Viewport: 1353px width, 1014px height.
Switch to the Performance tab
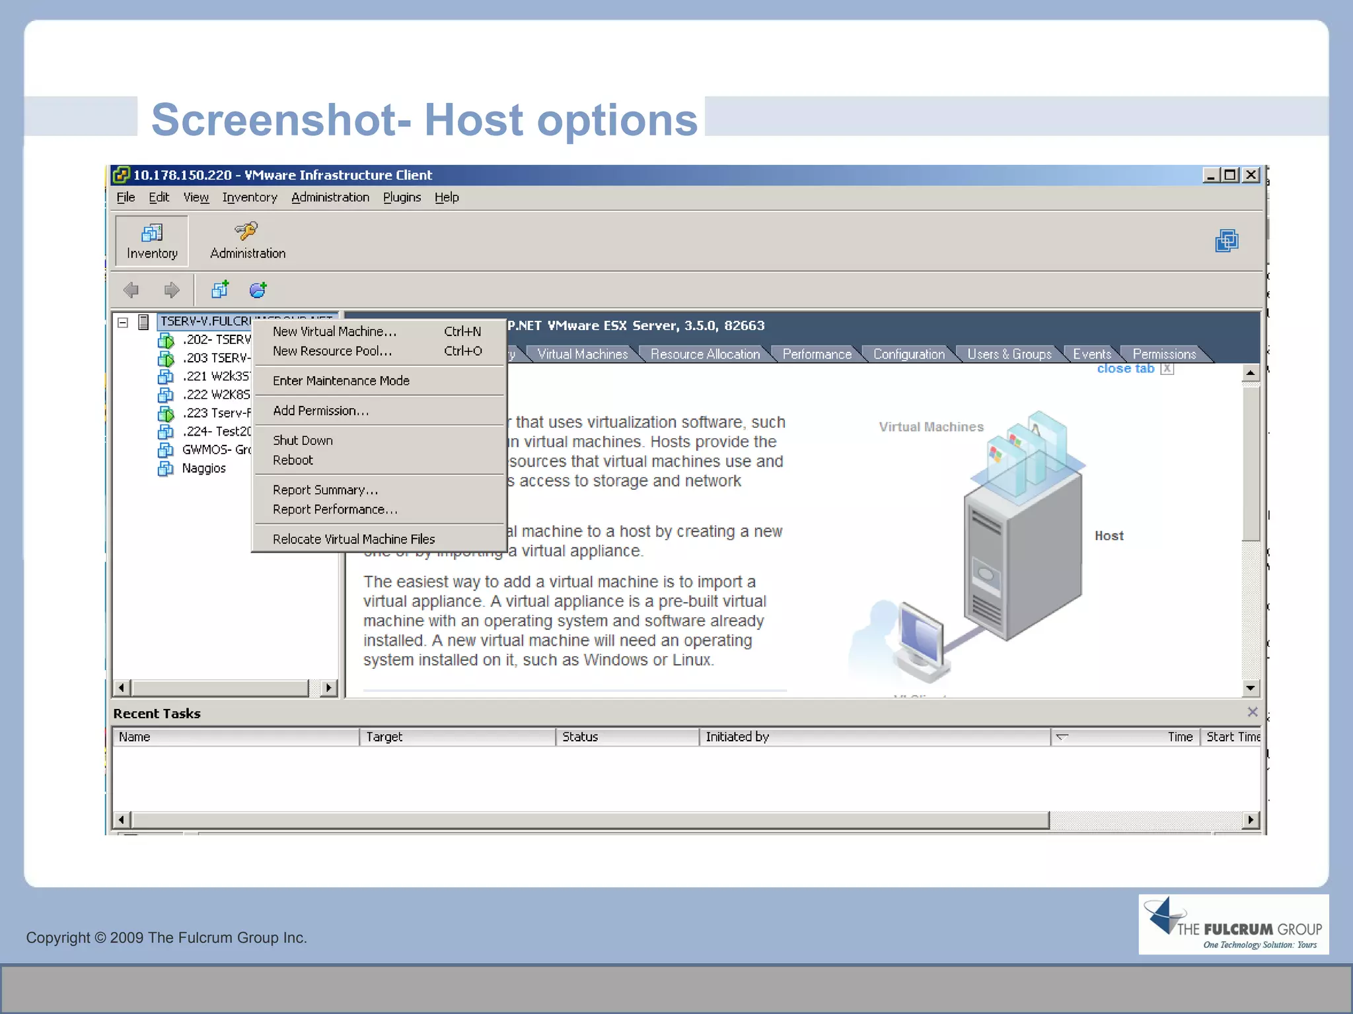(x=817, y=355)
